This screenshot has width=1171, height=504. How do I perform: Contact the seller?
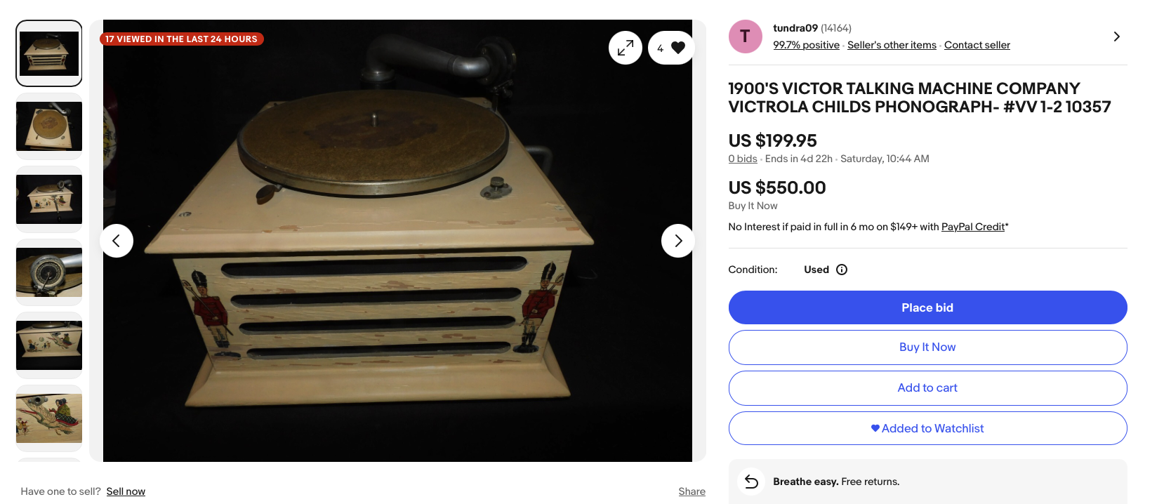coord(977,45)
